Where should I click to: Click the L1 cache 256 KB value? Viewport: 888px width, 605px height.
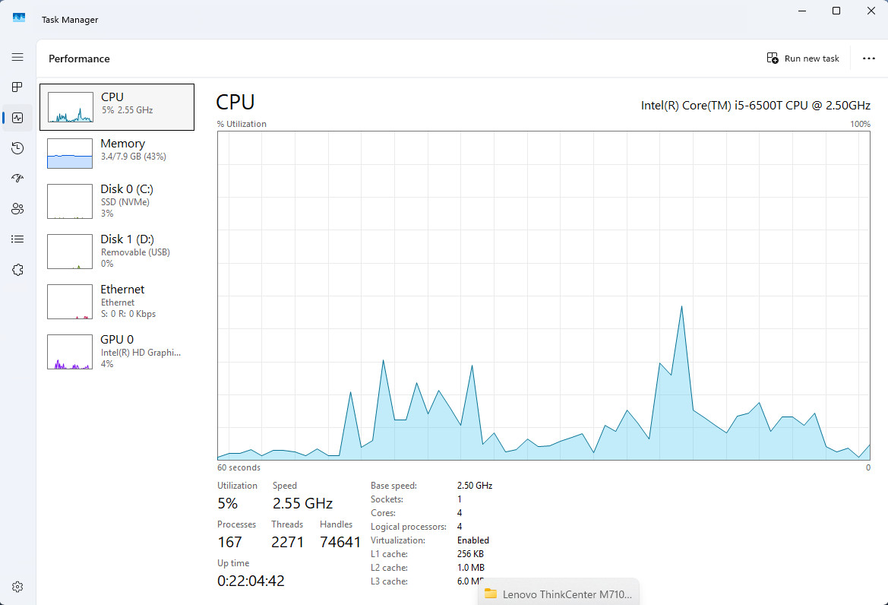(470, 554)
